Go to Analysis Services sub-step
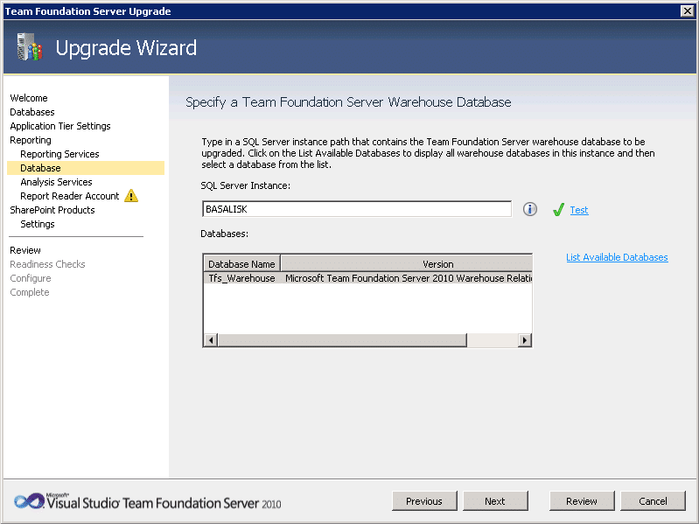 [56, 182]
